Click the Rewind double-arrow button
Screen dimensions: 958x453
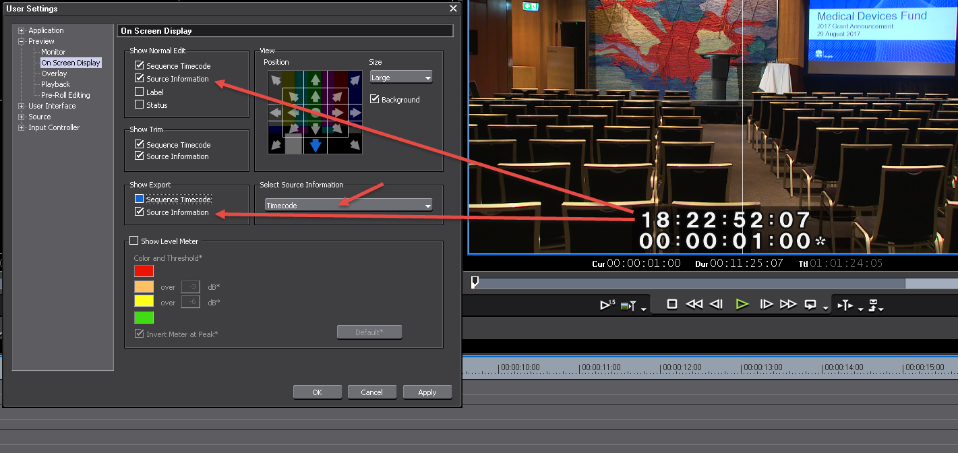tap(694, 304)
